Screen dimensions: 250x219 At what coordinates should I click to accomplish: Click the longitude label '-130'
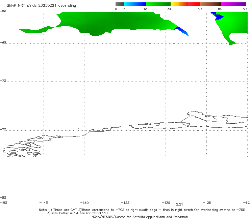pyautogui.click(x=166, y=202)
